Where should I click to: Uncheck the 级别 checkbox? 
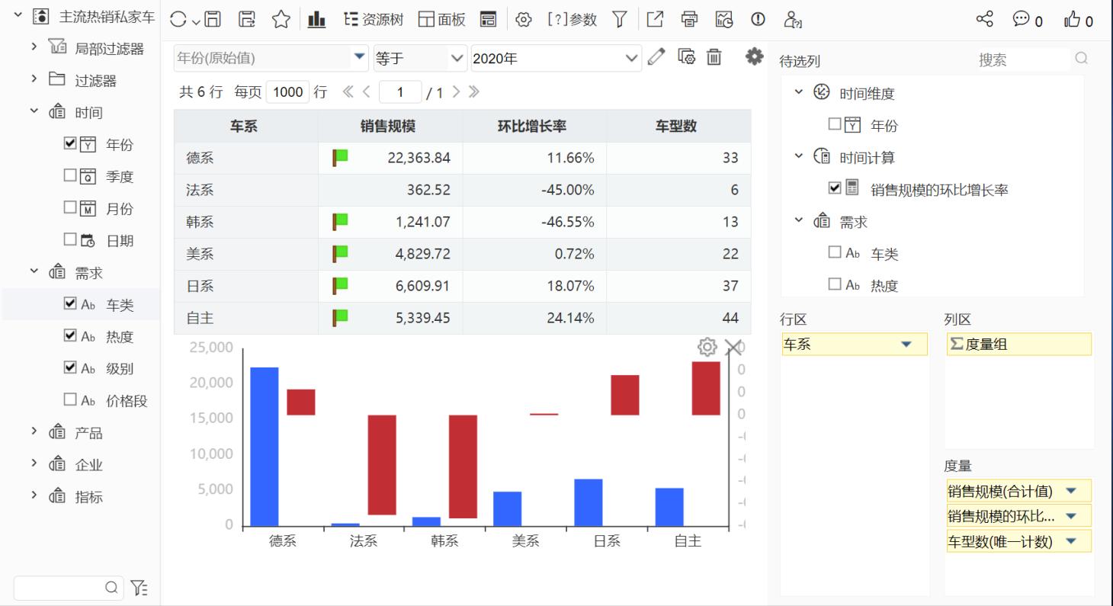pos(70,368)
